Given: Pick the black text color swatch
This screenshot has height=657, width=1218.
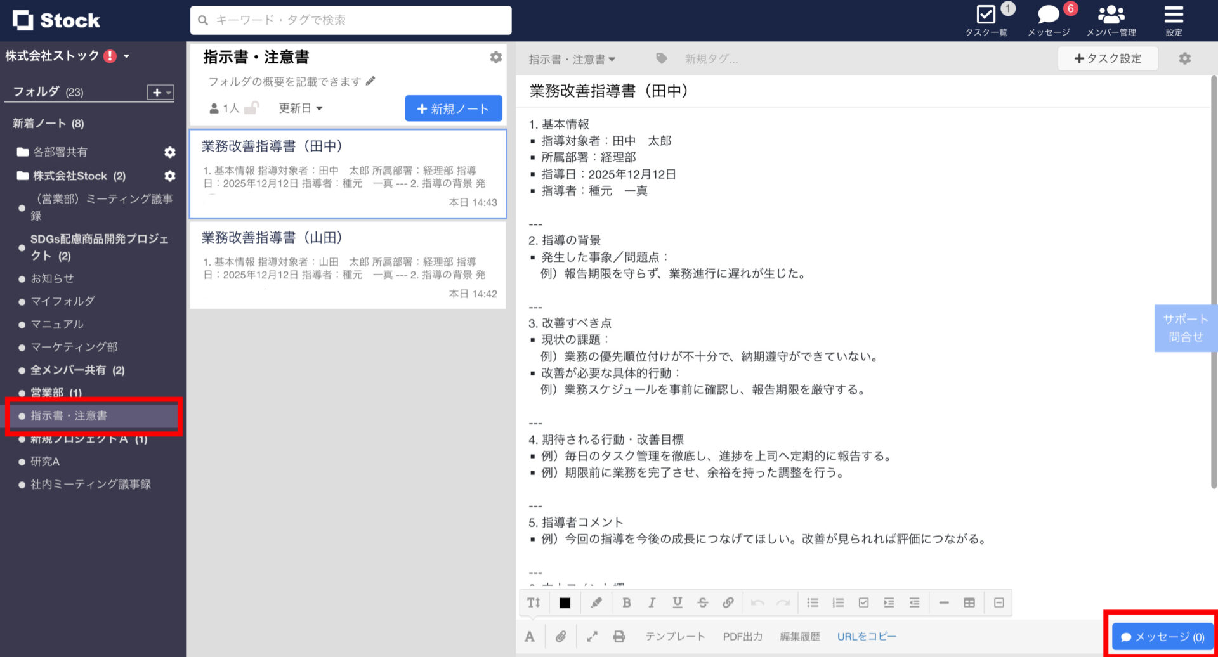Looking at the screenshot, I should [565, 602].
